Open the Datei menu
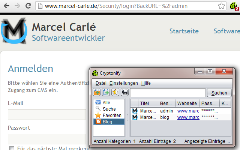This screenshot has width=240, height=150. click(x=101, y=83)
